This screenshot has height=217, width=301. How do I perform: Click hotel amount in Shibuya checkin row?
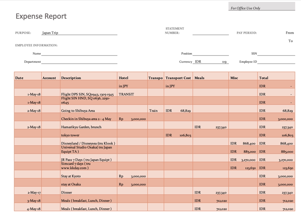(x=132, y=117)
